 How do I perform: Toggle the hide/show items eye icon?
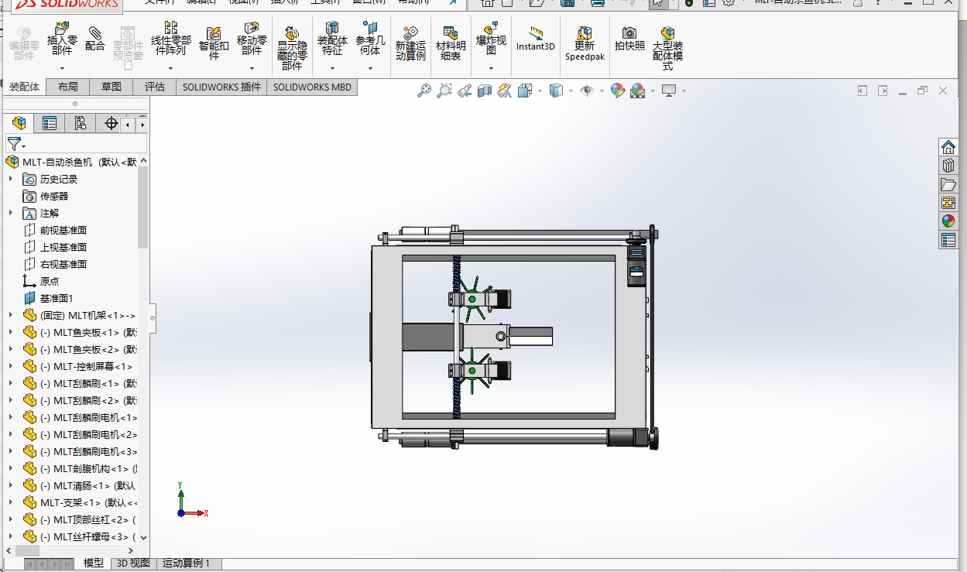(x=587, y=91)
